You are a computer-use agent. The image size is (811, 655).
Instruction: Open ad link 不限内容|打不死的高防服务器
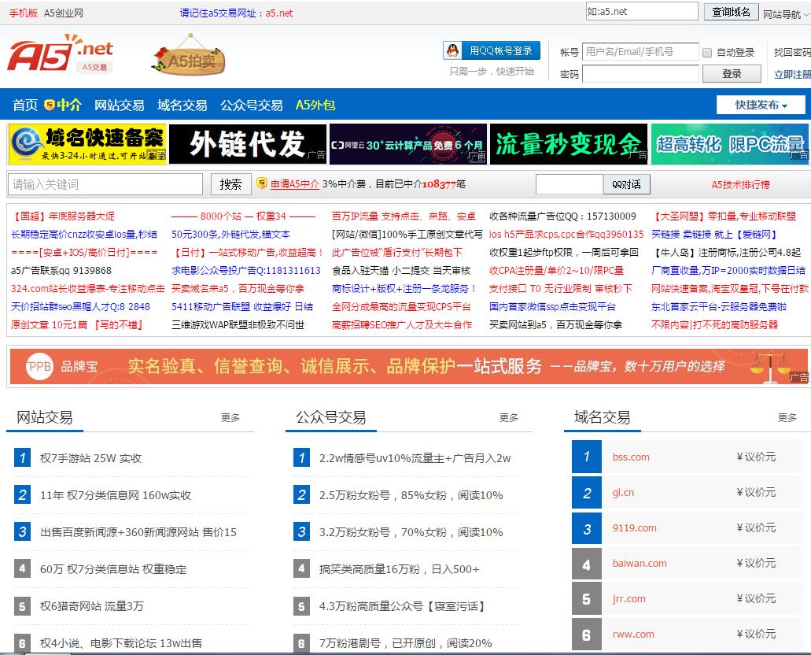click(714, 324)
